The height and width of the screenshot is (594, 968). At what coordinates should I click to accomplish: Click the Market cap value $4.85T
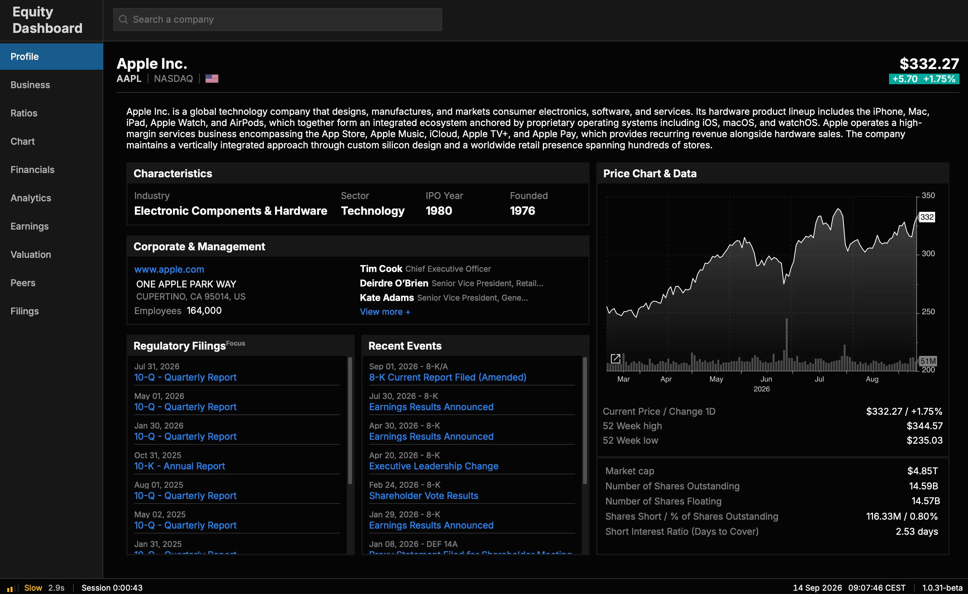(922, 471)
